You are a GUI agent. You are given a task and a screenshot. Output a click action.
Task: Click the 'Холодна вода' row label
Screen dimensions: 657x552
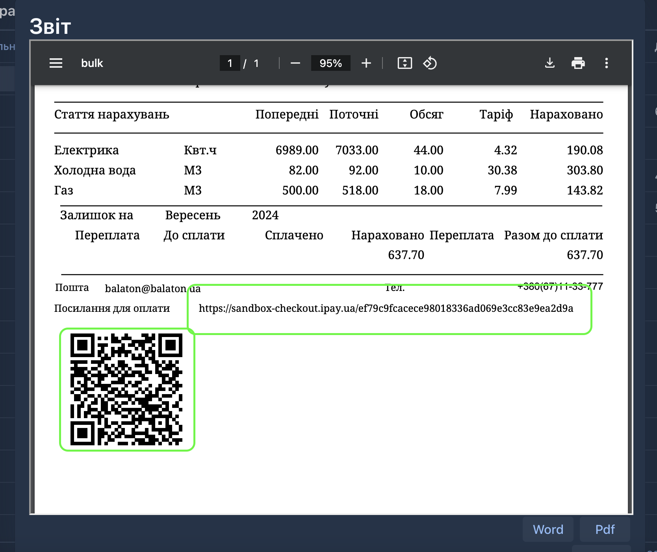click(x=95, y=170)
